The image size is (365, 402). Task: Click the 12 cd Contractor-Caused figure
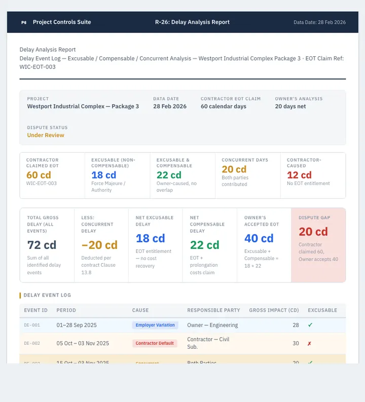pos(299,175)
